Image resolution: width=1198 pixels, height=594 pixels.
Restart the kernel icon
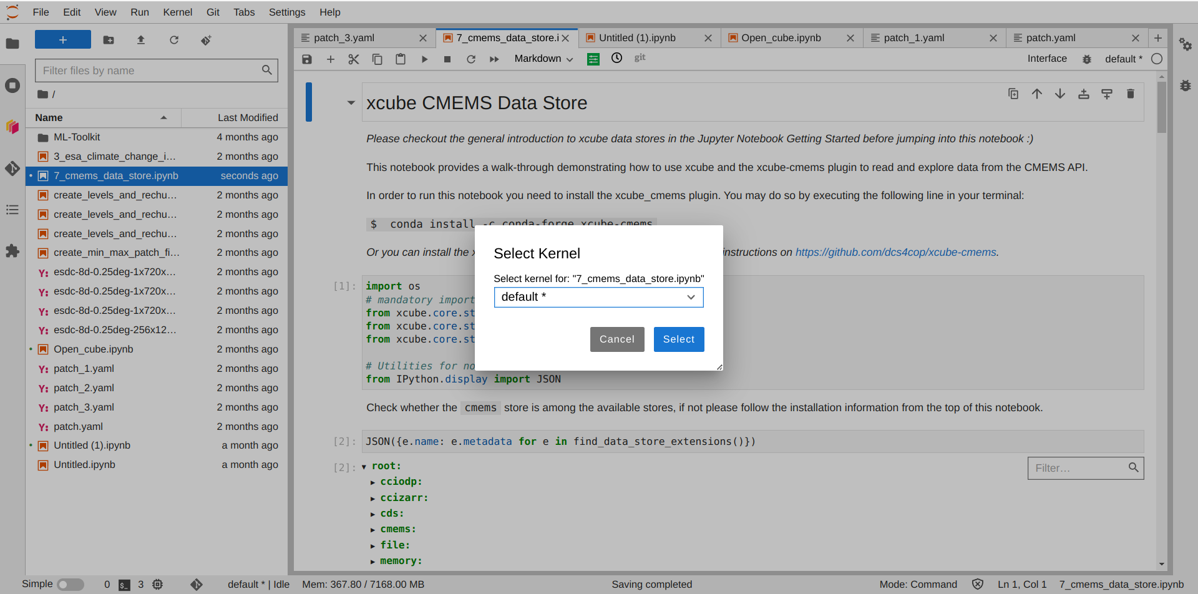click(471, 59)
